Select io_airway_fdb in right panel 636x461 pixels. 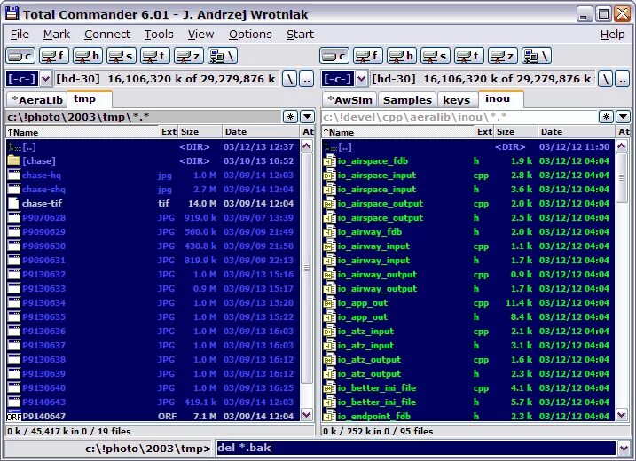point(468,232)
